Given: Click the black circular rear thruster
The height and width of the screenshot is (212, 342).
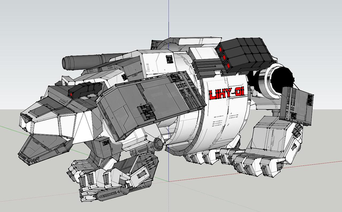Looking at the screenshot, I should tap(282, 80).
